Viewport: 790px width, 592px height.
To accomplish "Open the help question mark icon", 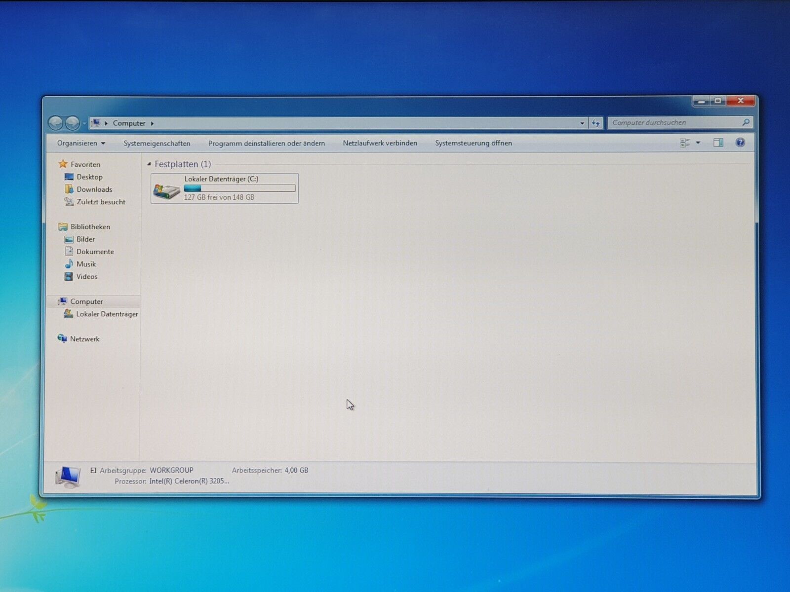I will (x=740, y=143).
